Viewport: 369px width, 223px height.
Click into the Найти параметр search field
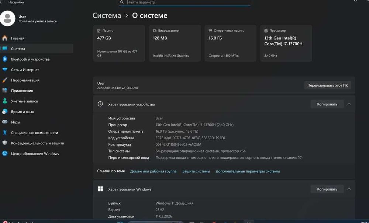click(x=185, y=2)
